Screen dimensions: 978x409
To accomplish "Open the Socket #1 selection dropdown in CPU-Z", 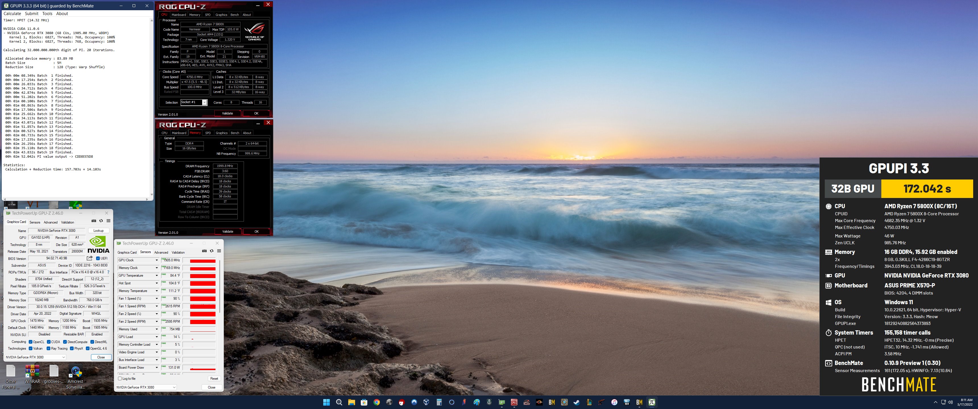I will click(194, 102).
